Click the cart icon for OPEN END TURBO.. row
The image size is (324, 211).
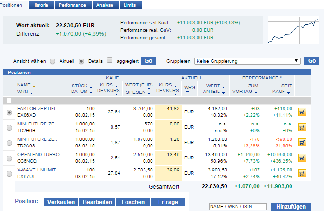(x=302, y=158)
